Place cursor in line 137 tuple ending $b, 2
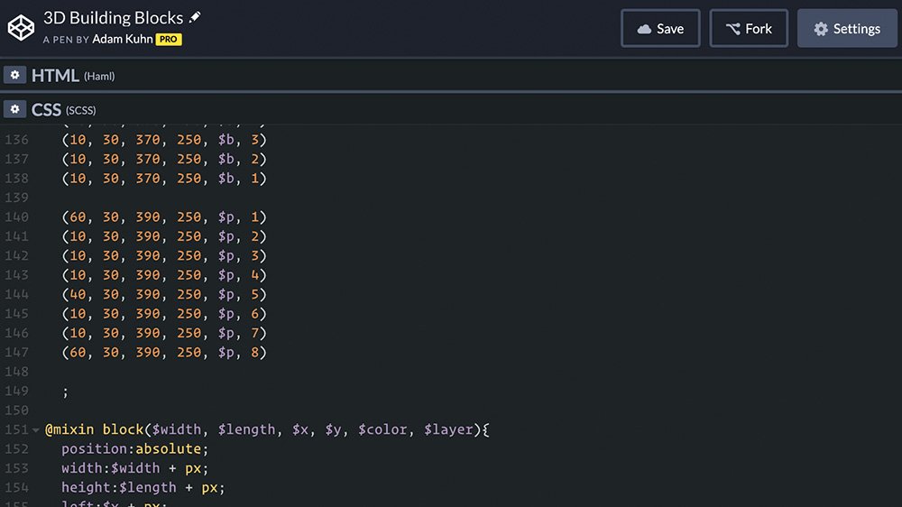The height and width of the screenshot is (507, 902). tap(164, 159)
